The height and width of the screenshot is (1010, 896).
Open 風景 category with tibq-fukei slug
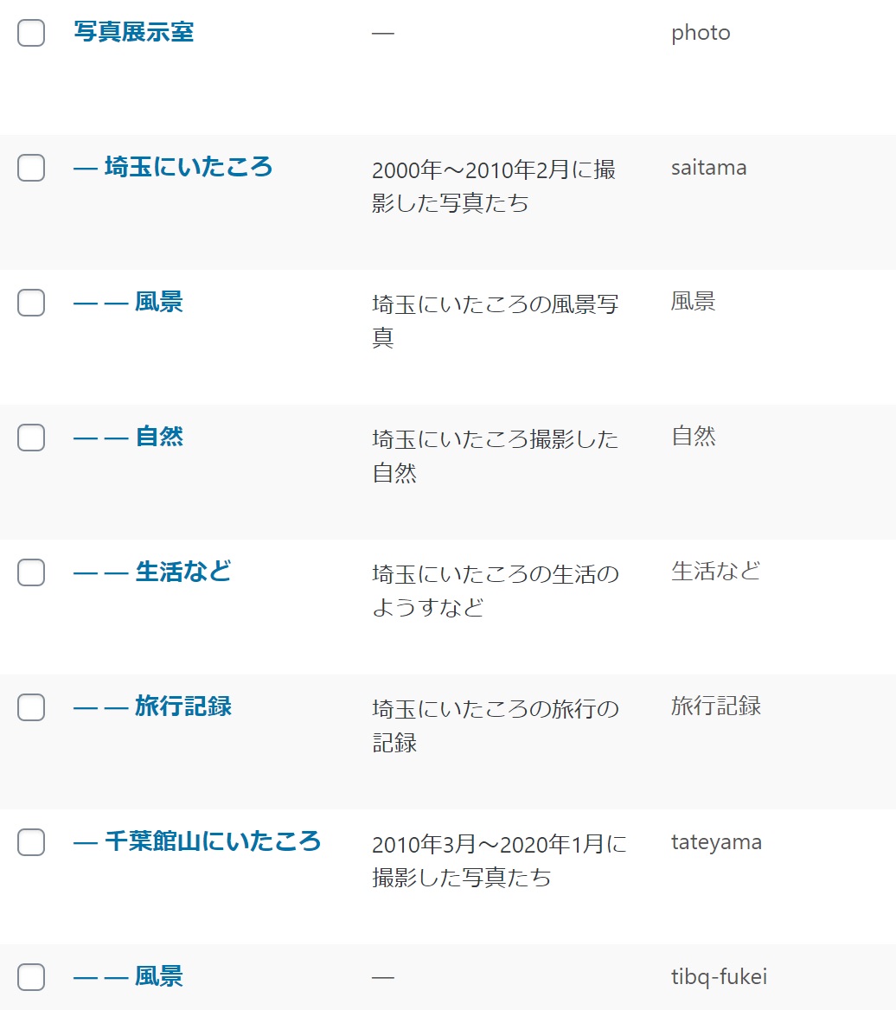(159, 977)
